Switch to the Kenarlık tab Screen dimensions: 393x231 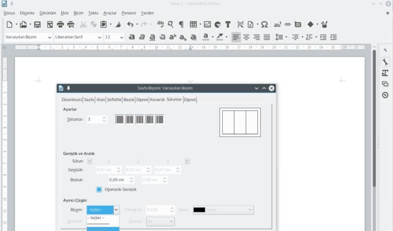pos(158,99)
